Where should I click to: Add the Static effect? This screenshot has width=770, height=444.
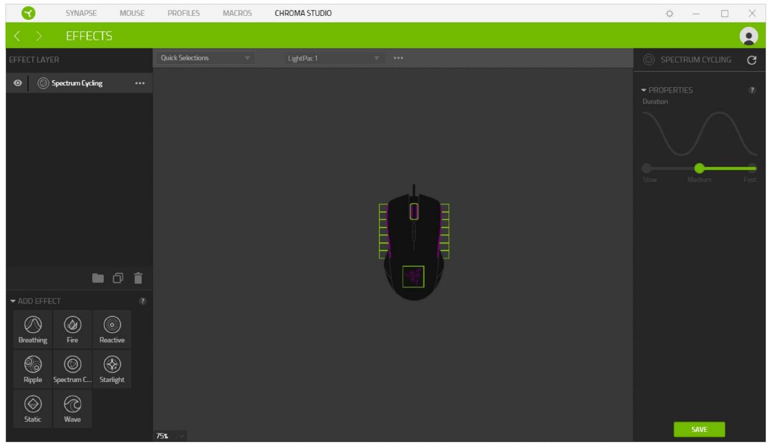(33, 409)
